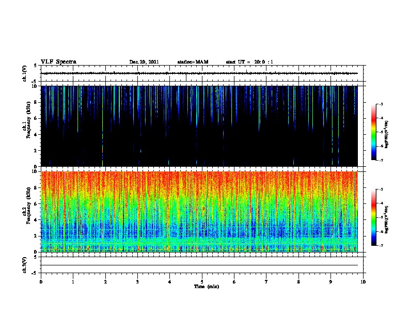Screen dimensions: 409x316
Task: Click time axis tick label "5"
Action: point(202,282)
